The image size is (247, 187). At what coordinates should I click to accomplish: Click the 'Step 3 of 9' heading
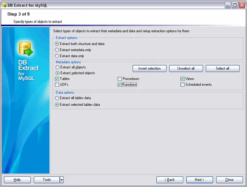tap(18, 14)
